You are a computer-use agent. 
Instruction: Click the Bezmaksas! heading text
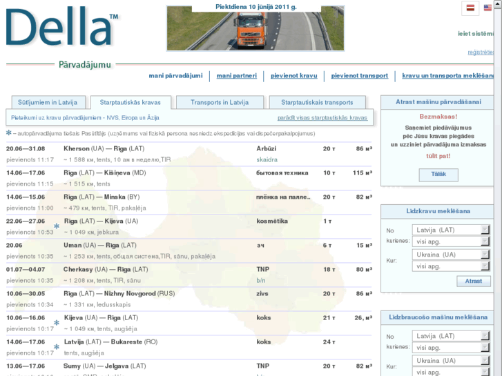pos(438,117)
